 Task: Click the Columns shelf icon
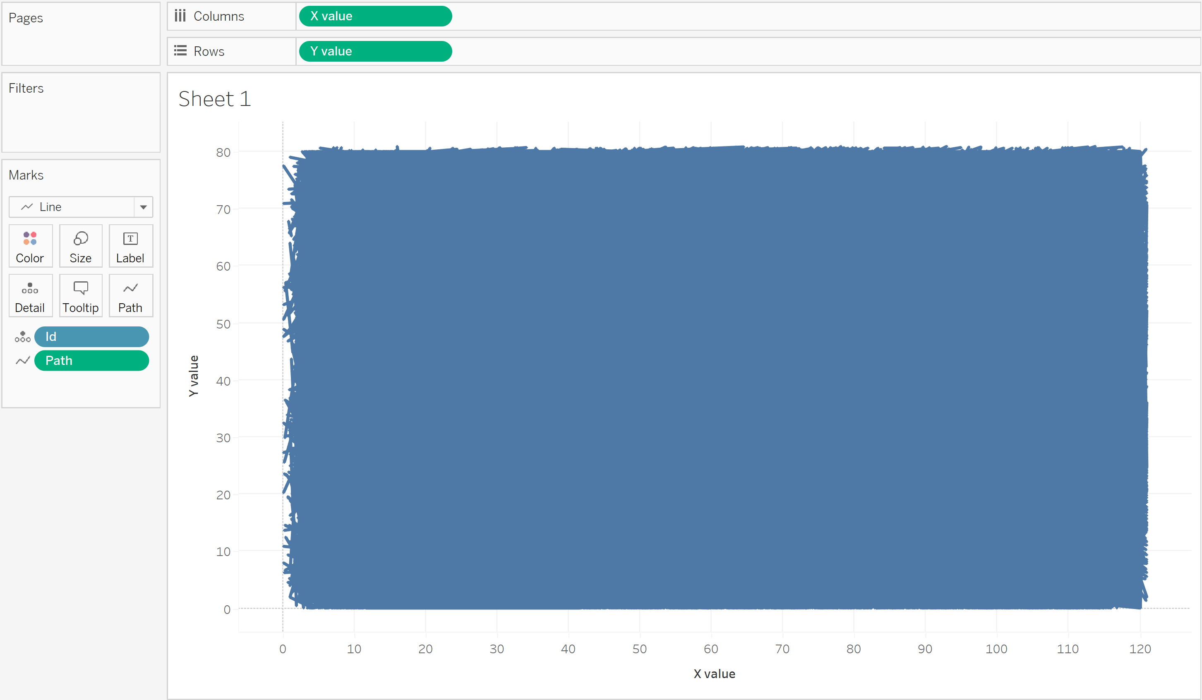click(x=180, y=16)
